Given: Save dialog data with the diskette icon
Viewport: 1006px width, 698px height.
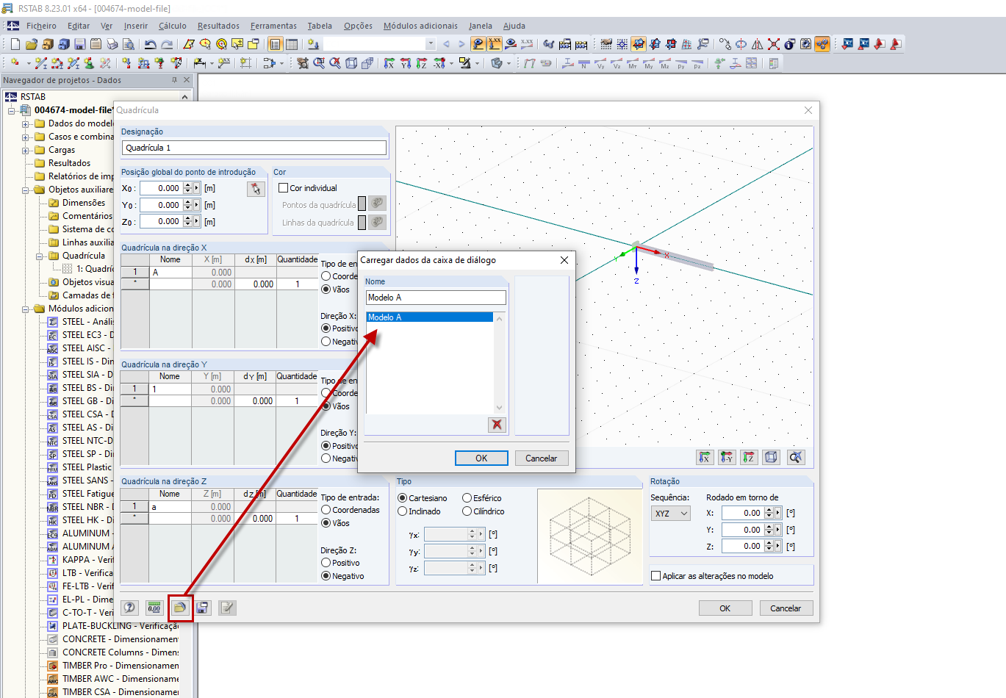Looking at the screenshot, I should (x=202, y=608).
